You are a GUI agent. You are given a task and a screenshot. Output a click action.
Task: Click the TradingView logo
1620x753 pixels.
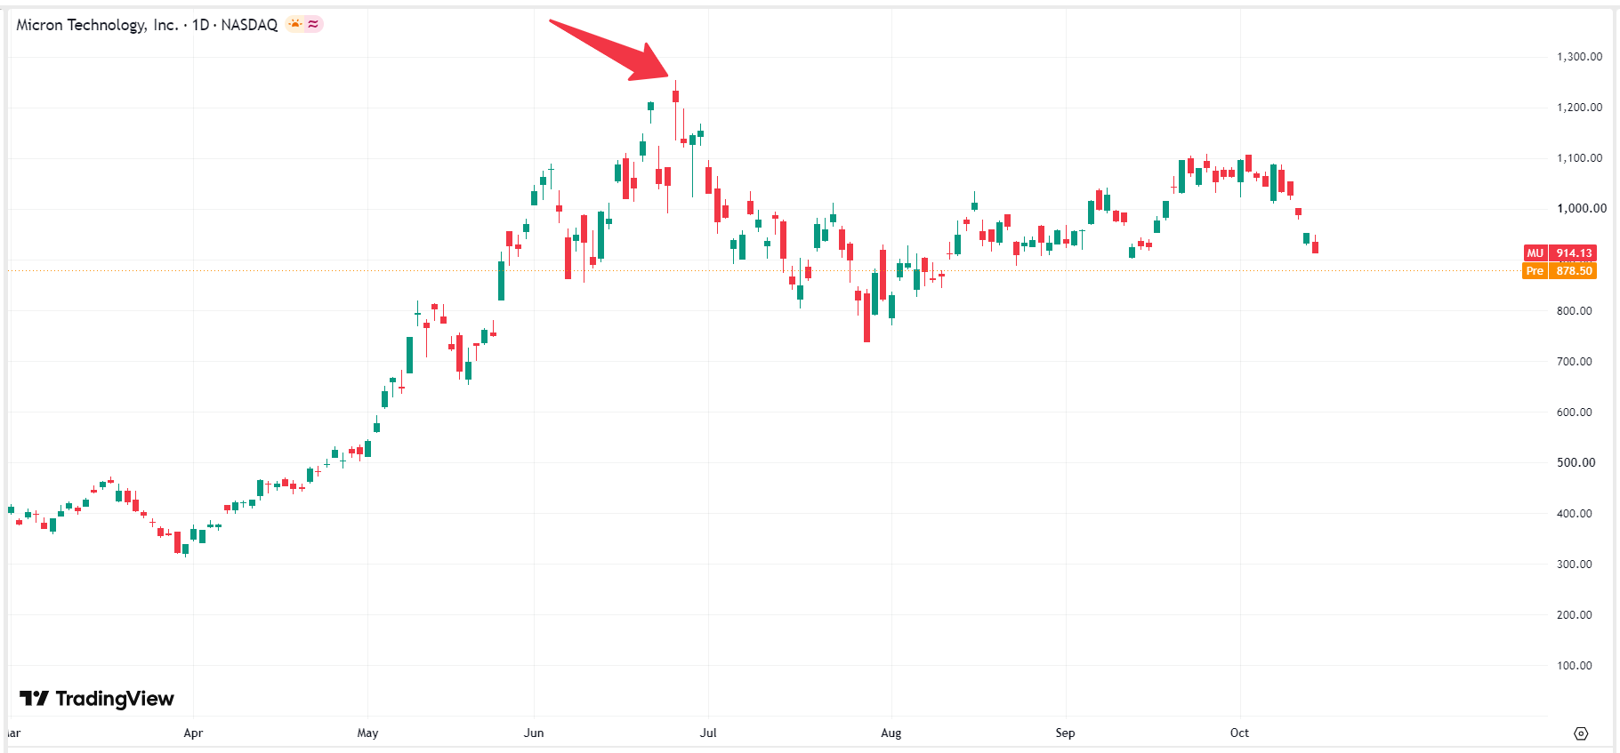click(97, 699)
